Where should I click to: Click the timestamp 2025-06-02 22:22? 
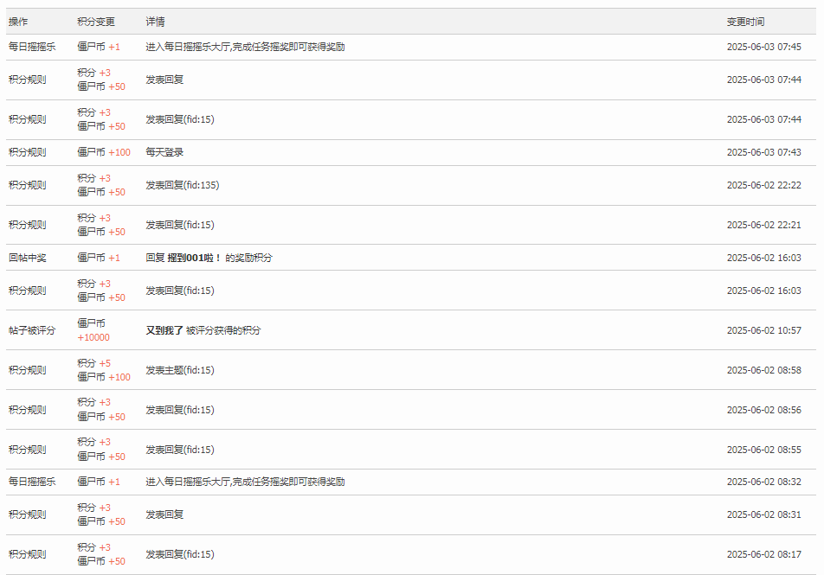pos(763,185)
